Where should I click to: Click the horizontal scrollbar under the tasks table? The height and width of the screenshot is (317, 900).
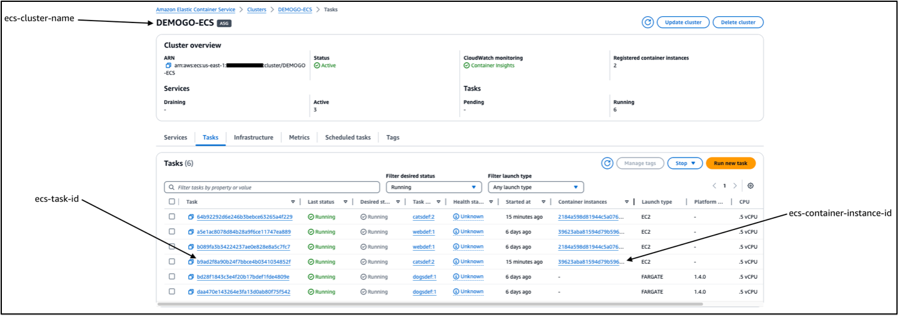430,304
